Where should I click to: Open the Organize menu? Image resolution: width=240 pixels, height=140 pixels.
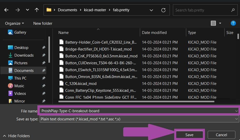click(15, 23)
